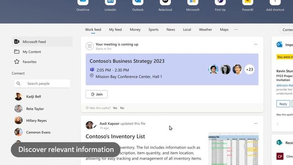Click the third attendee avatar in the meeting card
Image resolution: width=293 pixels, height=165 pixels.
tap(237, 69)
